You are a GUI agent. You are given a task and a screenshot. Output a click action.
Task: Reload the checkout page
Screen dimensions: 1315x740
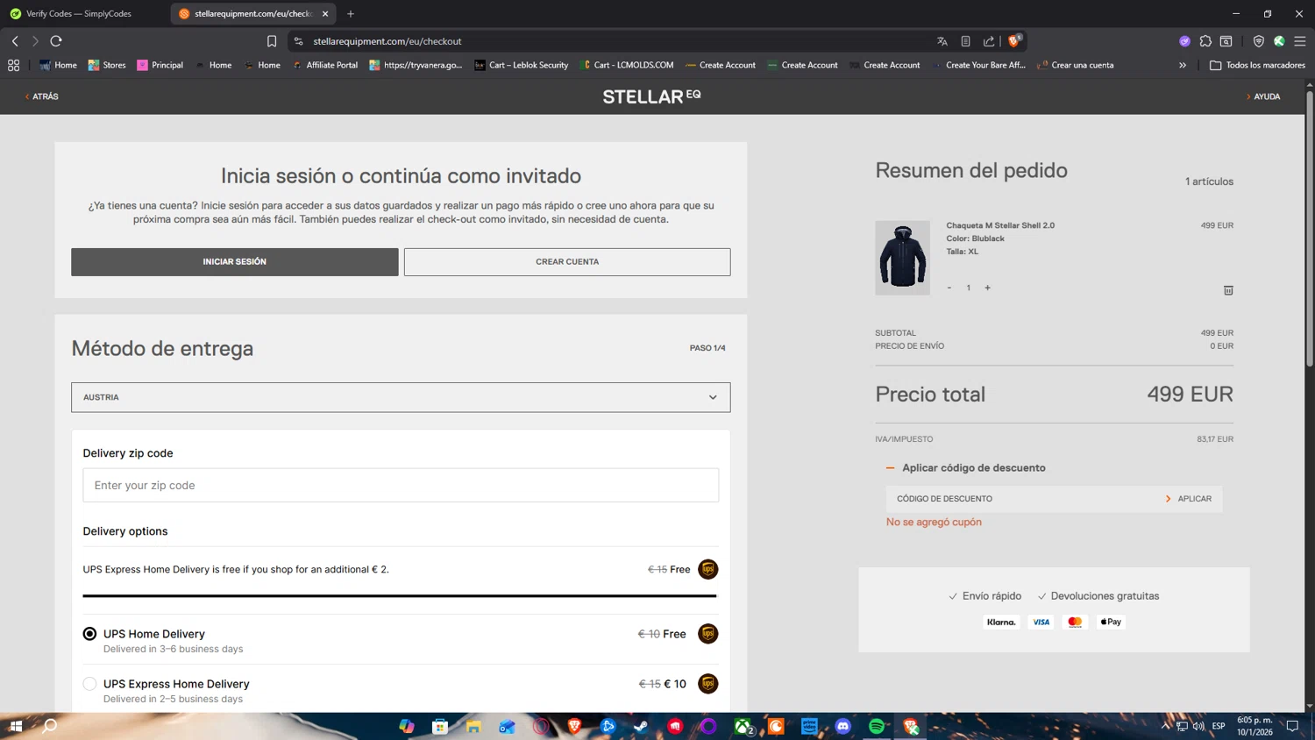pos(56,41)
